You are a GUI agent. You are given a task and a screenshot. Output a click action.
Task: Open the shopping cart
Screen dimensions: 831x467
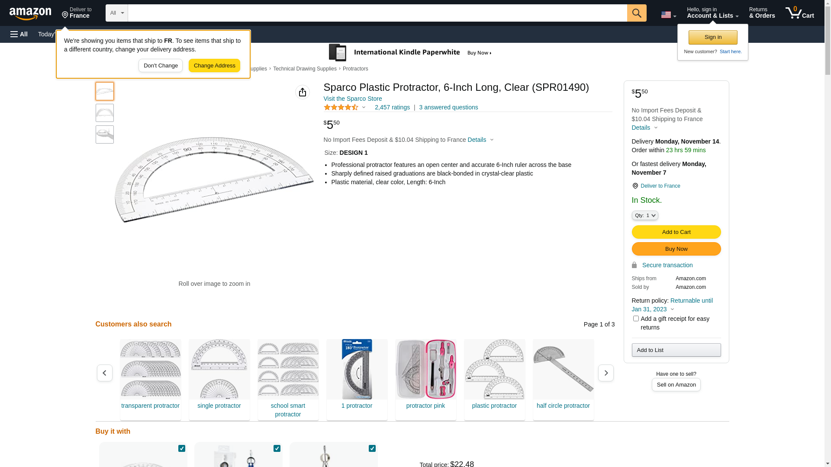click(x=799, y=13)
